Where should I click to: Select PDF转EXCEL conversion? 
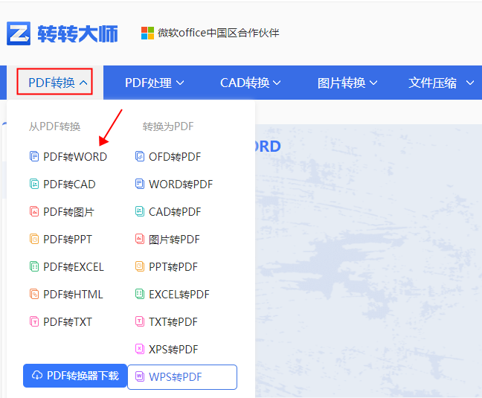point(67,267)
